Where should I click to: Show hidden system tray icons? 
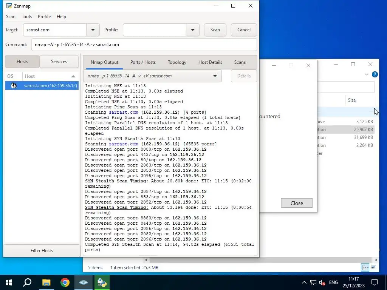click(x=304, y=282)
